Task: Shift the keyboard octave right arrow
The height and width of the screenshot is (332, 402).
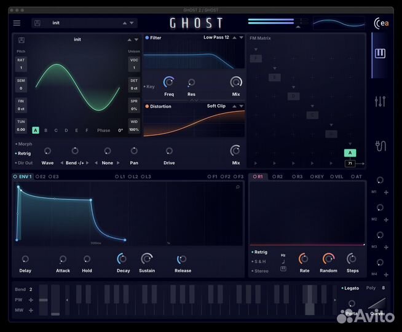Action: pos(335,299)
